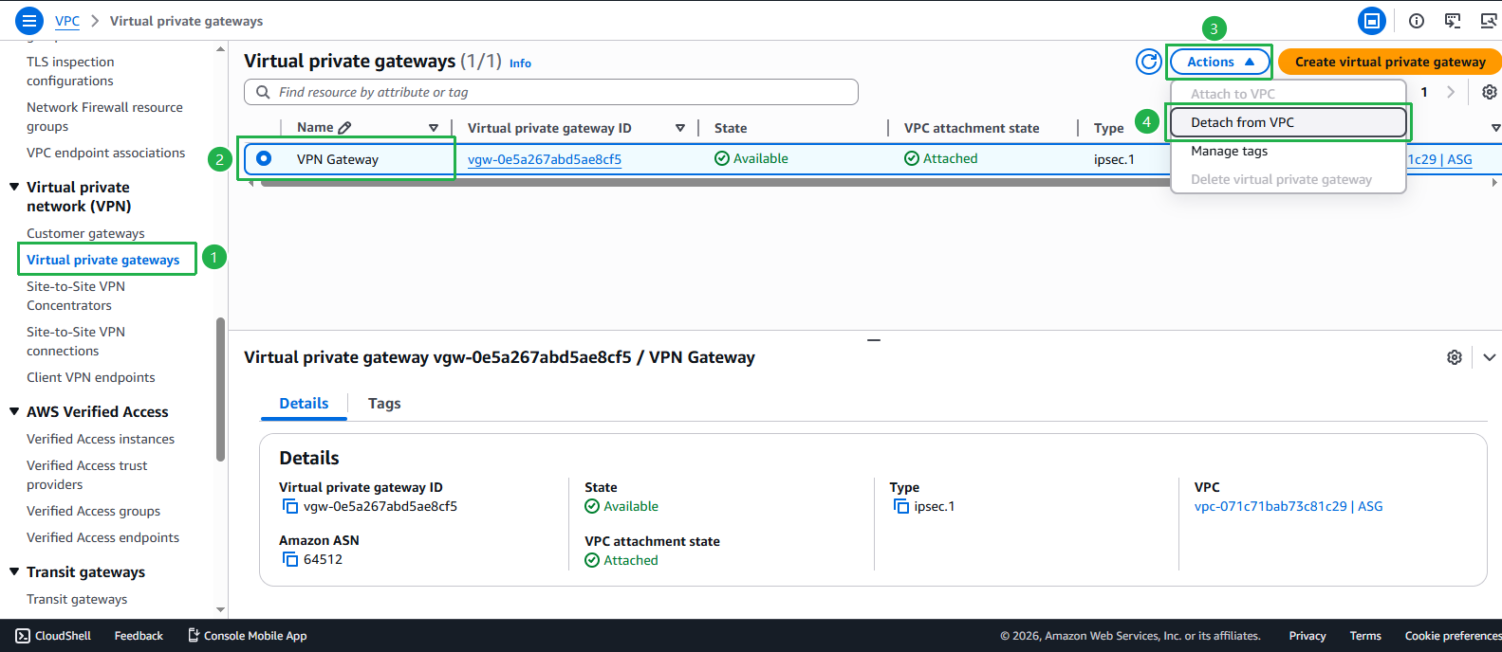Viewport: 1502px width, 652px height.
Task: Open the screen with search icon in header
Action: tap(1489, 20)
